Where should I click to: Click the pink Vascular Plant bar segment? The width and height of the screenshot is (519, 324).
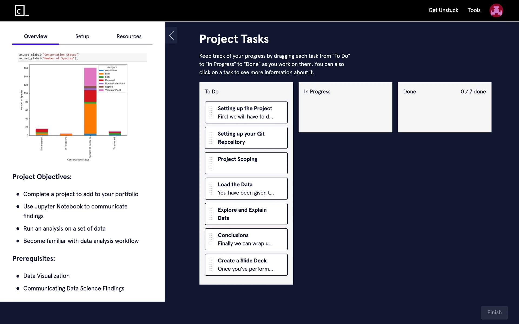90,76
